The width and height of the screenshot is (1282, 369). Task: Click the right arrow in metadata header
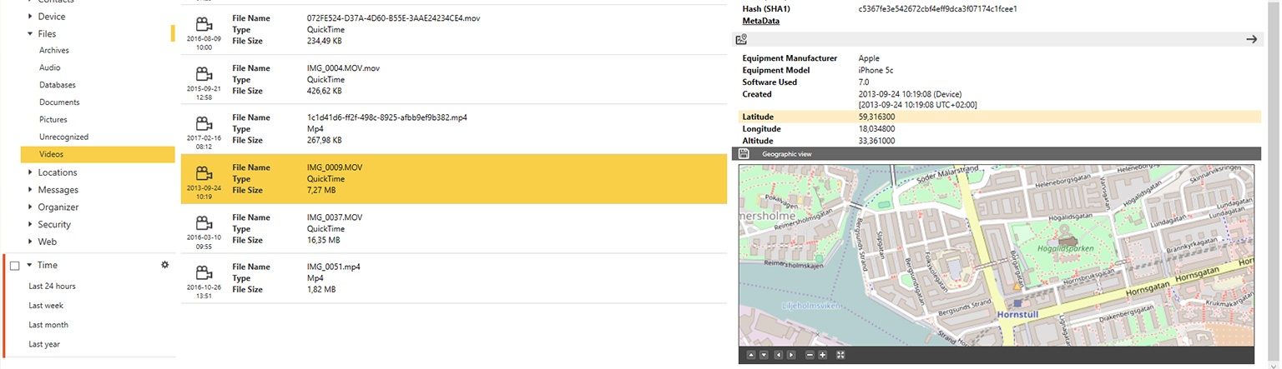click(1251, 39)
